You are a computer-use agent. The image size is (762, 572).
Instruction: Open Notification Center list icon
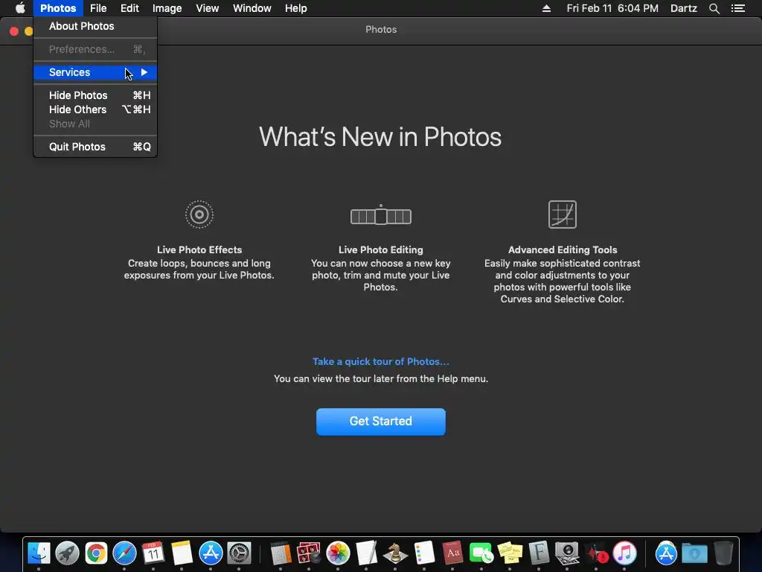pyautogui.click(x=738, y=8)
